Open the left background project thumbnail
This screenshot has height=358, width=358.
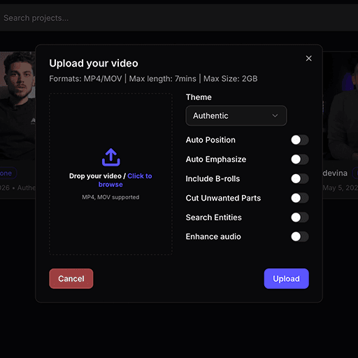[17, 106]
